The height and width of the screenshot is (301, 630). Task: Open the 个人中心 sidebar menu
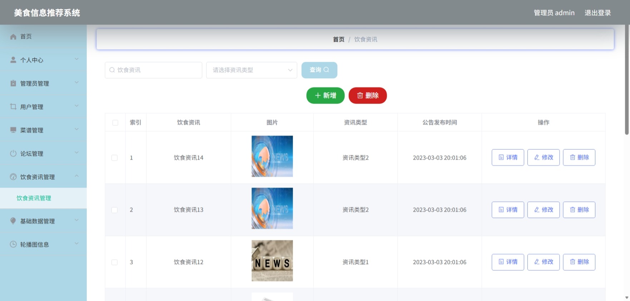(43, 60)
